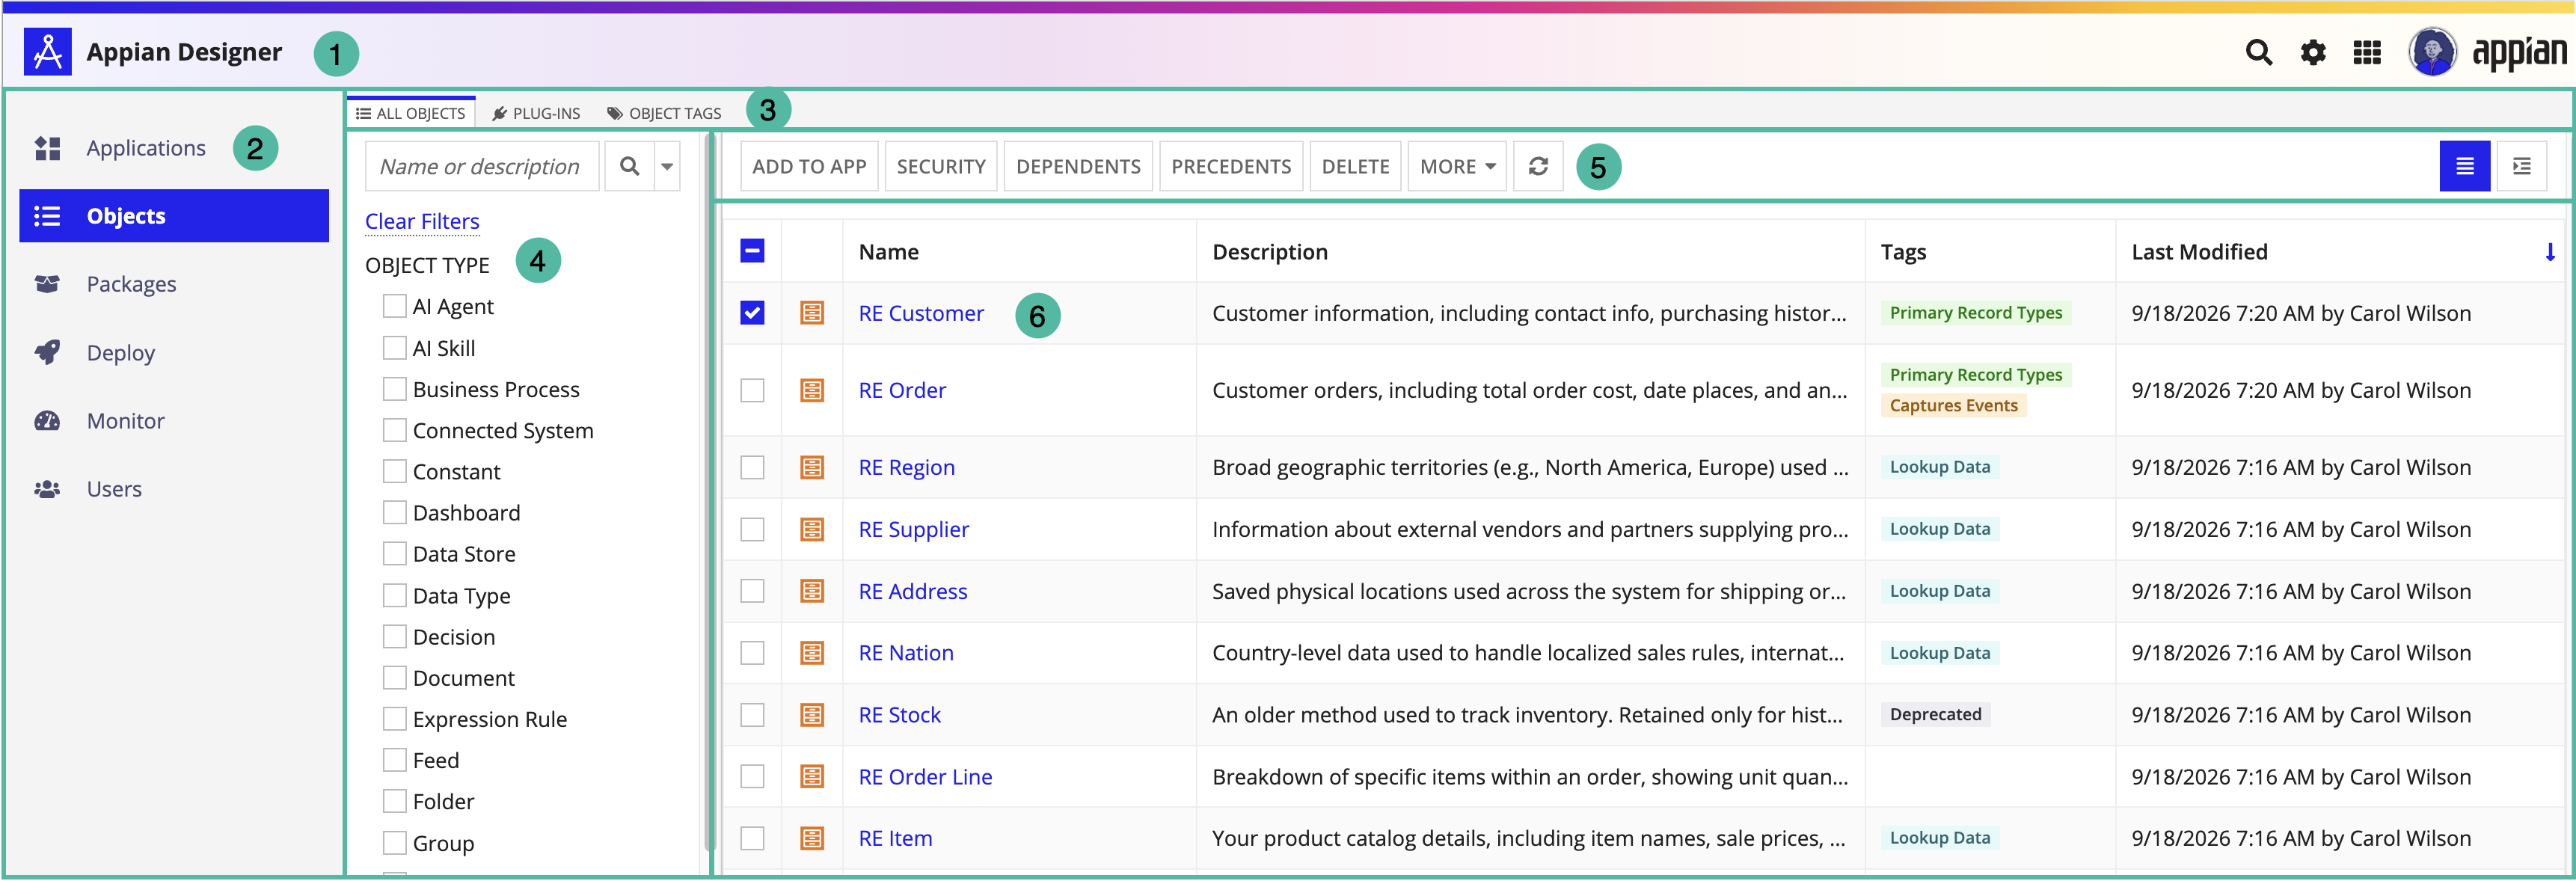Viewport: 2576px width, 881px height.
Task: Switch to the Plug-ins tab
Action: [536, 113]
